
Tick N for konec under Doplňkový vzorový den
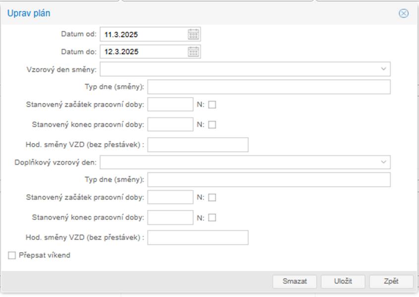212,217
